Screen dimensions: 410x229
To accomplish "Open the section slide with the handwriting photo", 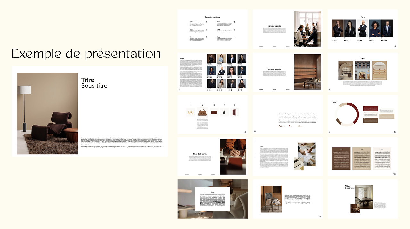I will 213,157.
